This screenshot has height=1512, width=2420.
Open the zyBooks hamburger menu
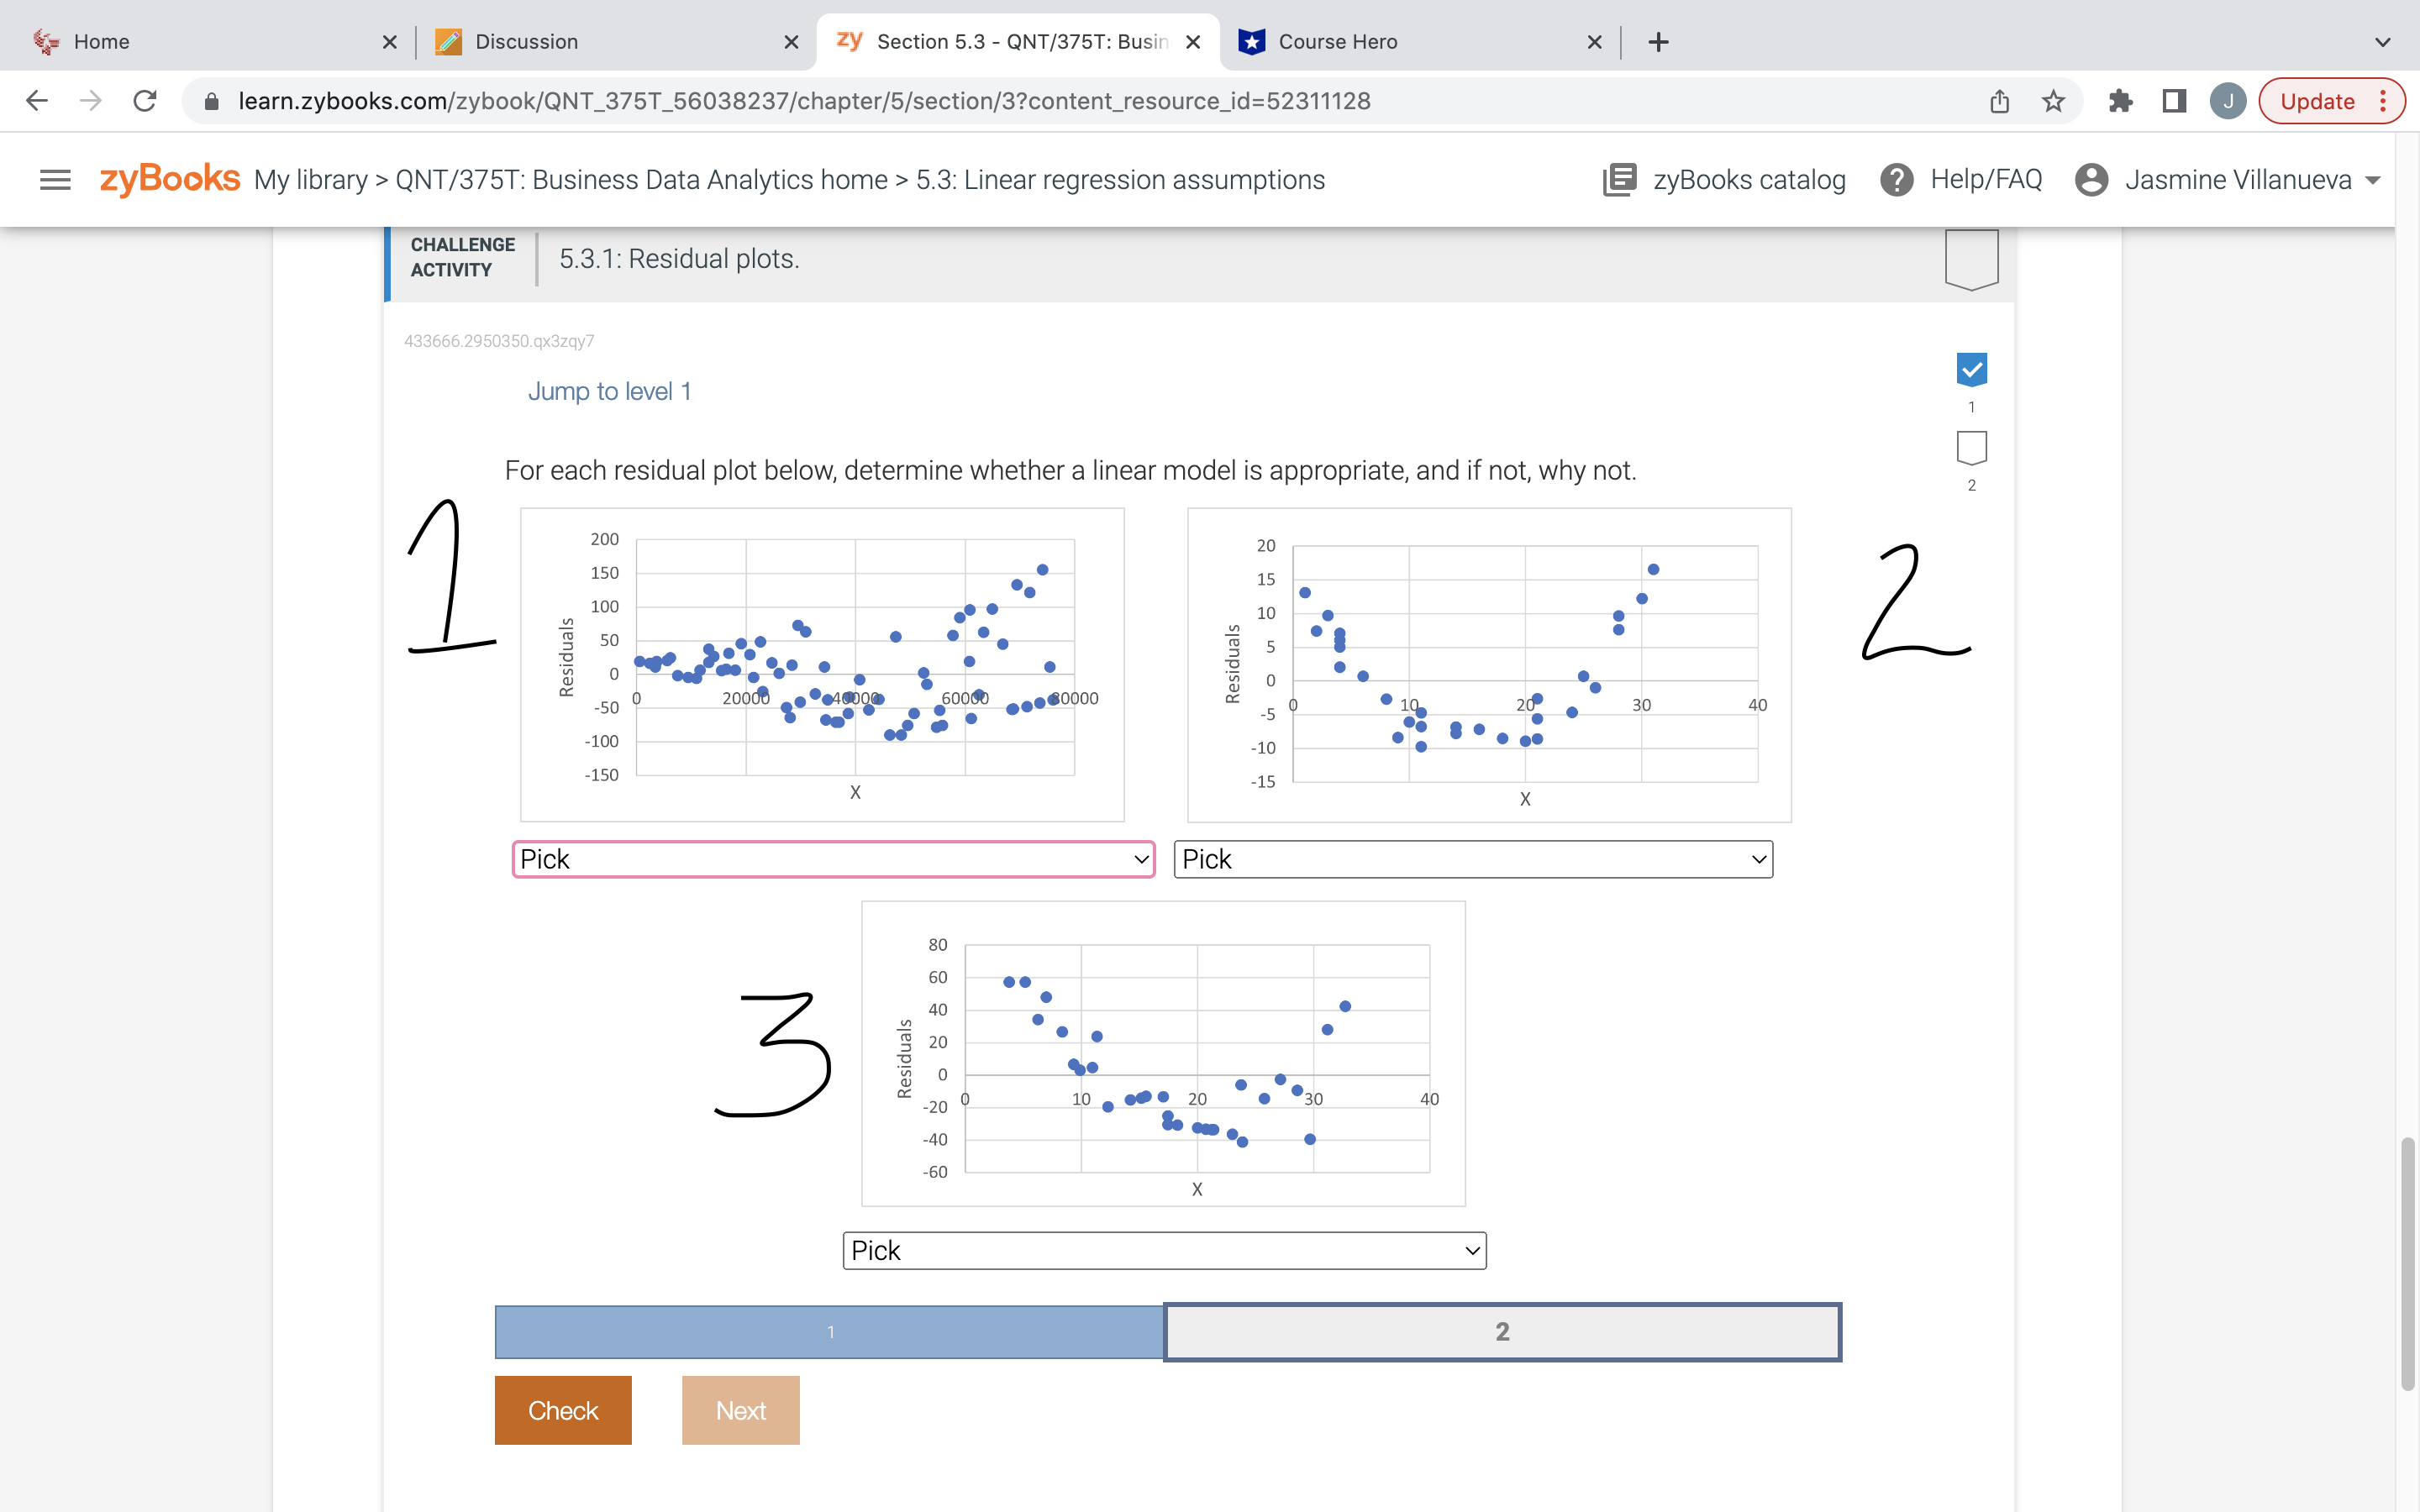click(x=55, y=180)
